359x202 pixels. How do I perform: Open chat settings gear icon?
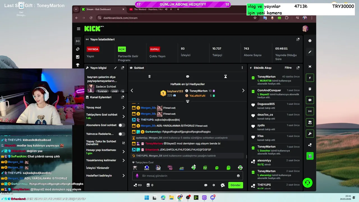click(x=214, y=185)
